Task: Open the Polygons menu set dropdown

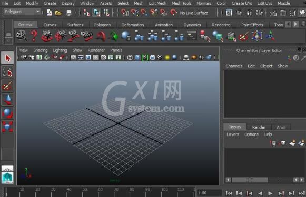Action: 22,12
